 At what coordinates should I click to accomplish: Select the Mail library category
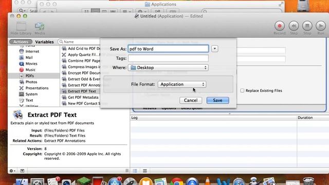coord(29,58)
